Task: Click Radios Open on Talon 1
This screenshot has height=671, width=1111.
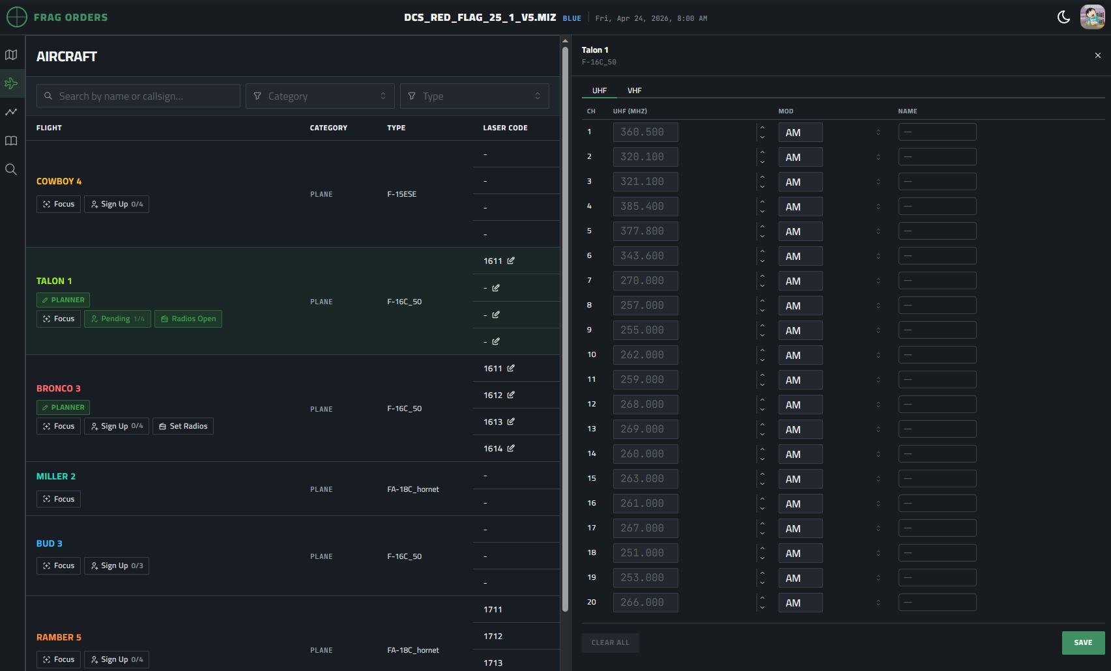Action: pos(188,319)
